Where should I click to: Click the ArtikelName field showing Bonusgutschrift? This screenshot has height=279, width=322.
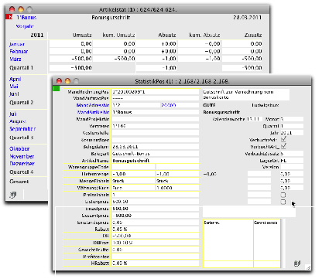tap(155, 161)
